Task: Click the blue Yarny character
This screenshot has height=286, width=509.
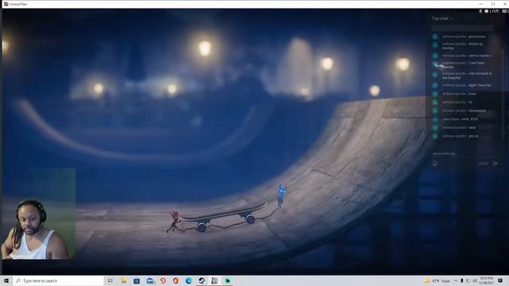Action: point(282,195)
